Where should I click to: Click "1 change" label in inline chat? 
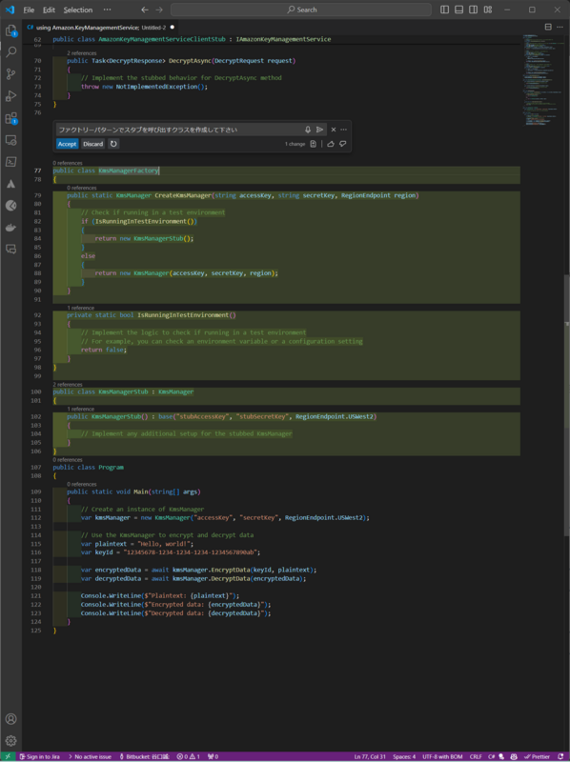pyautogui.click(x=295, y=145)
